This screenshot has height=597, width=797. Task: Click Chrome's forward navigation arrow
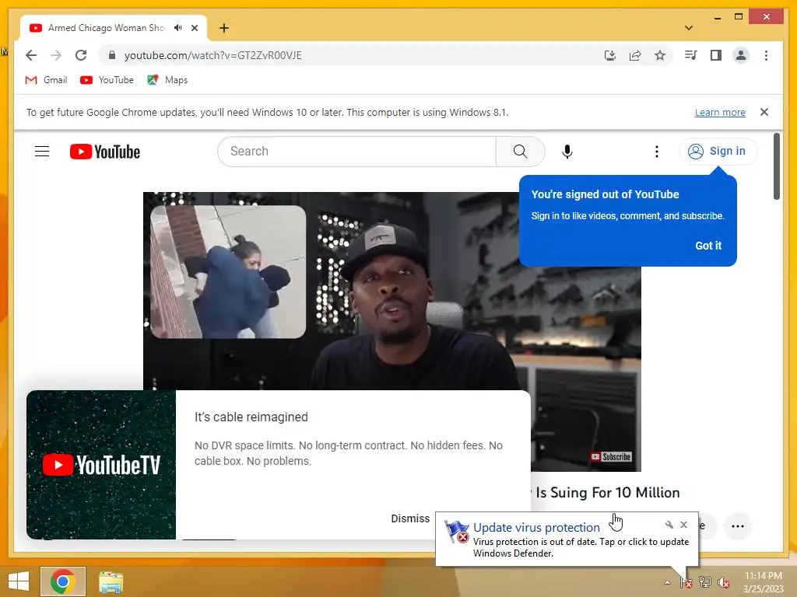pyautogui.click(x=56, y=55)
